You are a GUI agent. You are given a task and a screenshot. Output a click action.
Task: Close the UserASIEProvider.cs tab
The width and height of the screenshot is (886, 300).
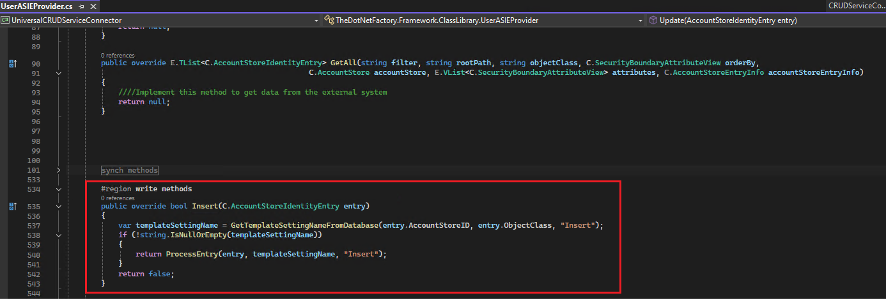(x=92, y=6)
